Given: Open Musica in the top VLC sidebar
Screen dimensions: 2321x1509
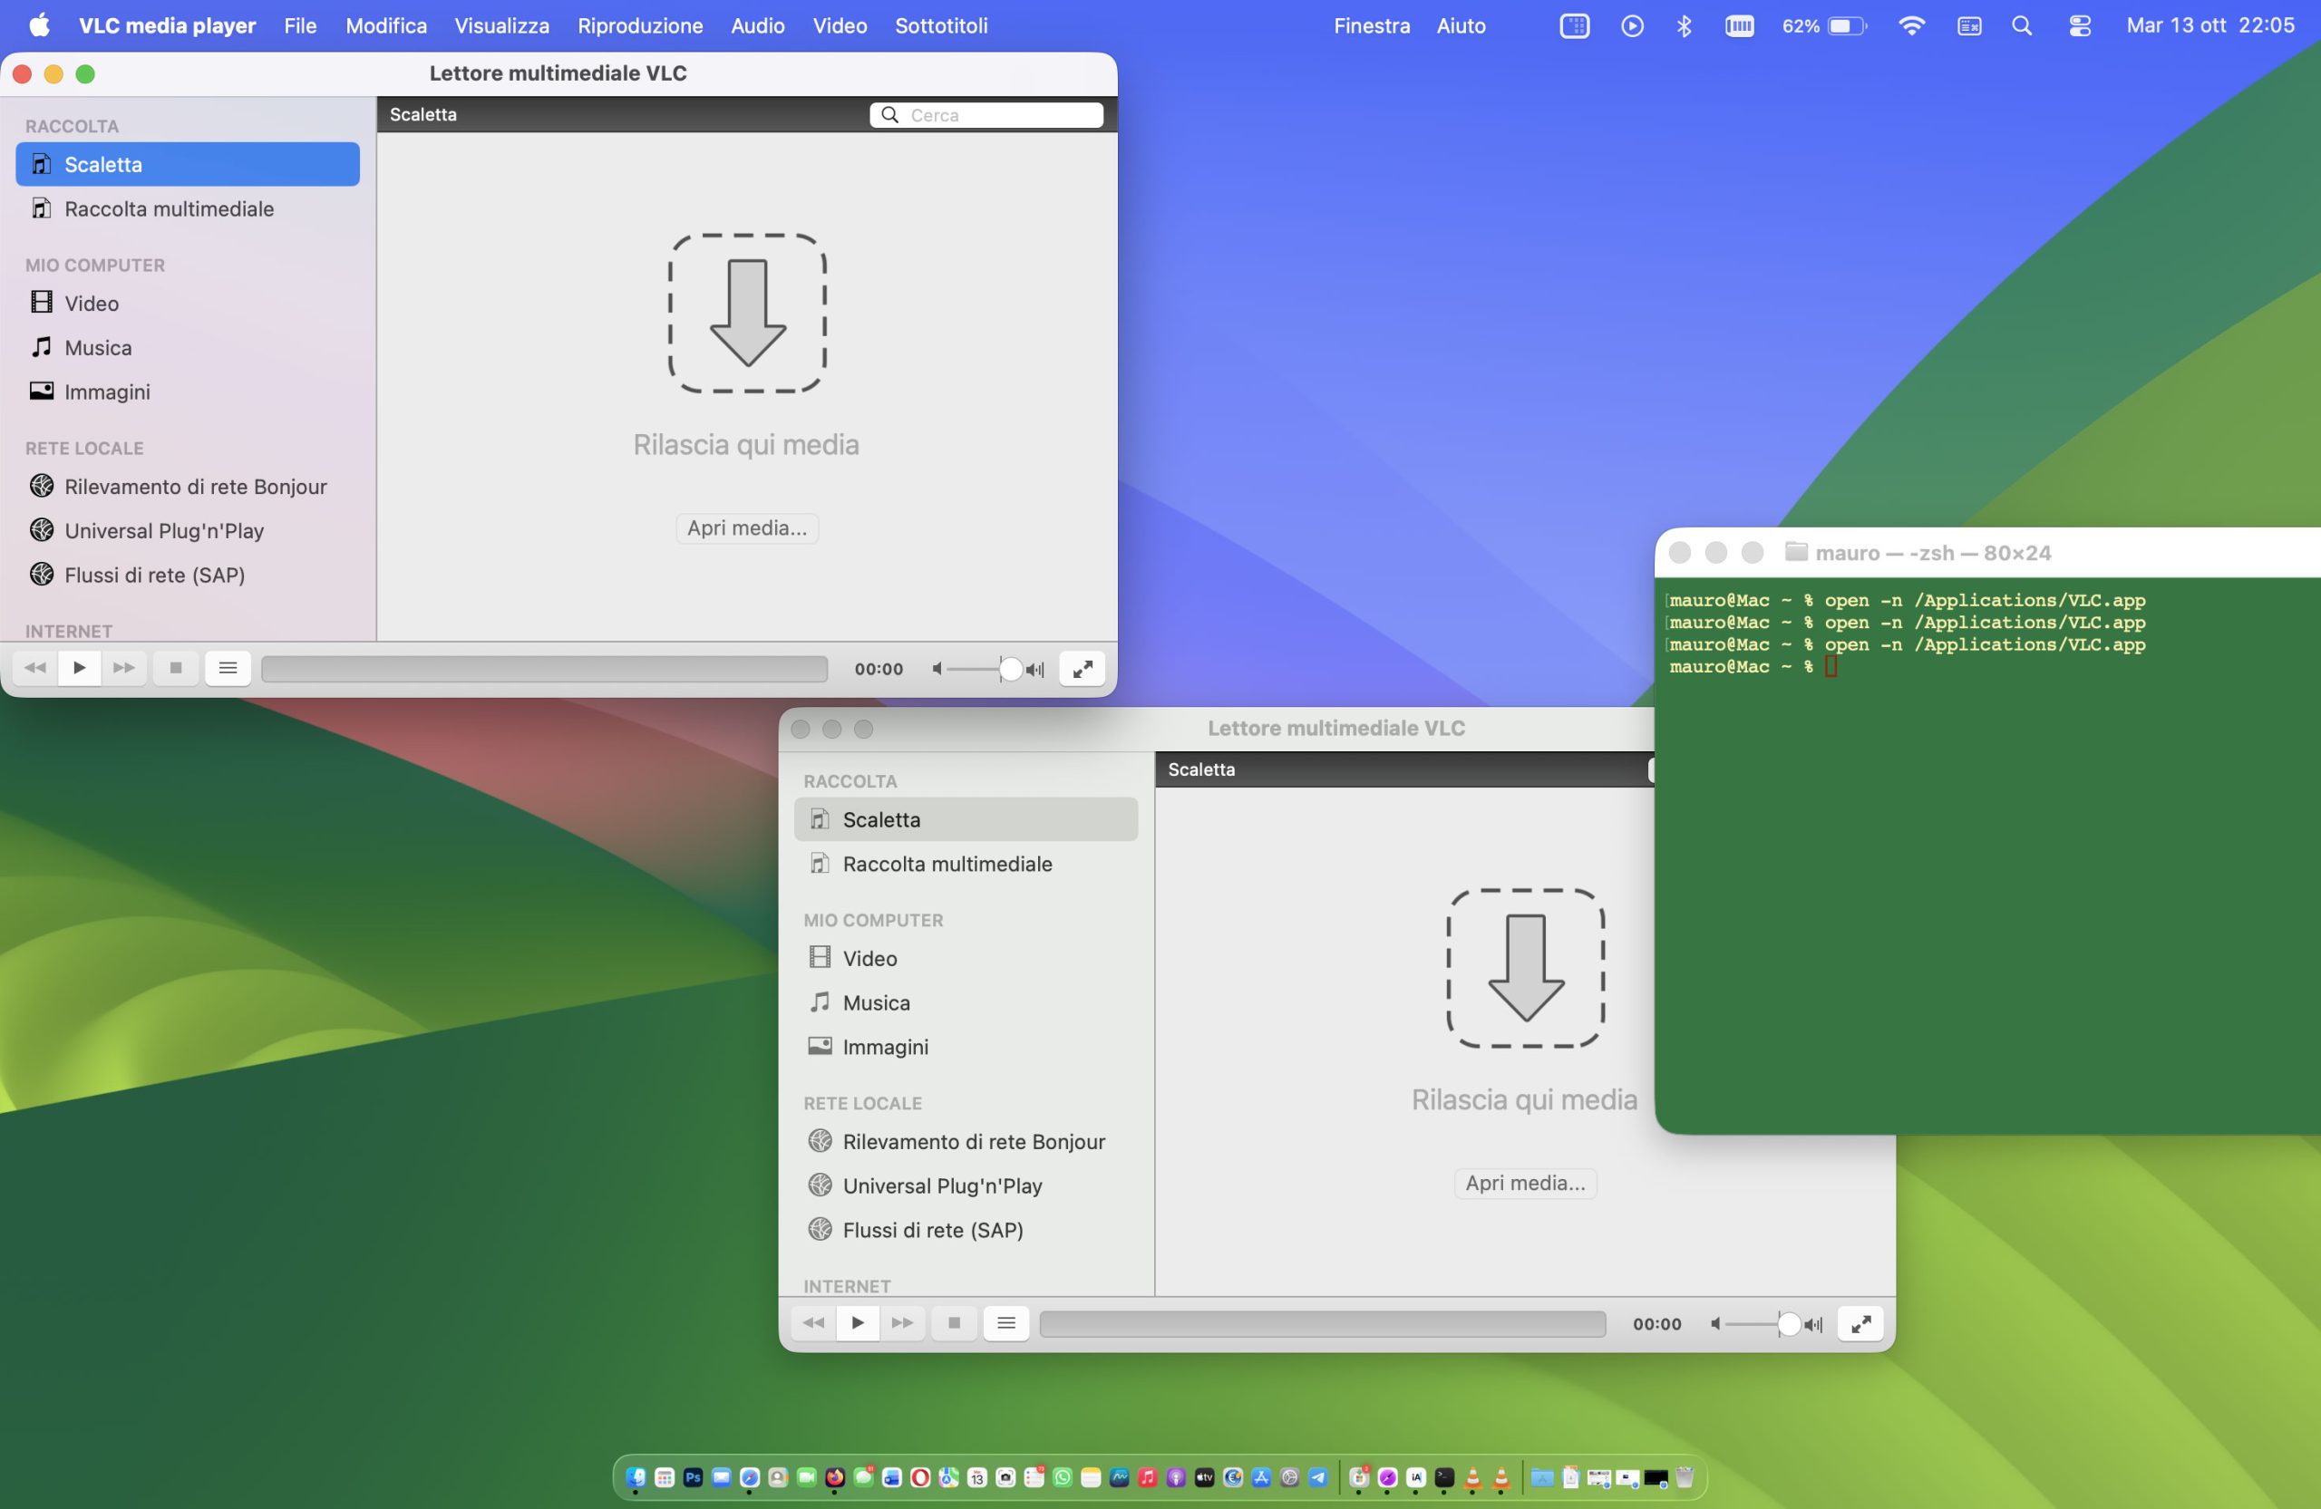Looking at the screenshot, I should [188, 348].
